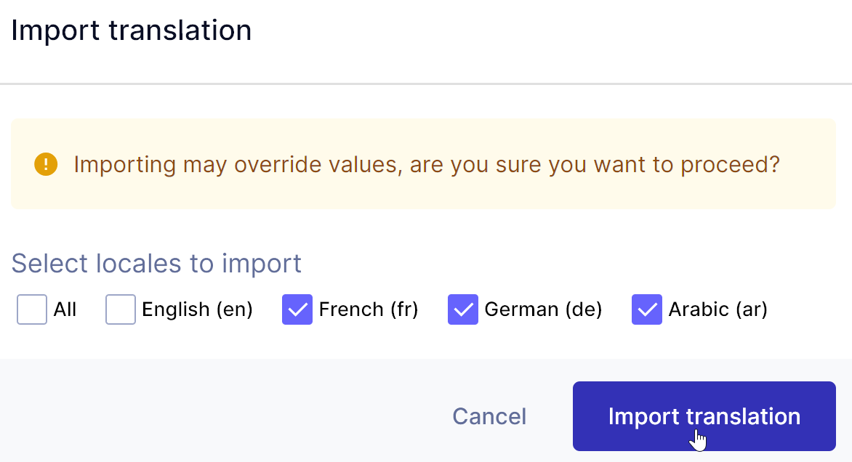
Task: Tick the All locales checkbox
Action: click(x=32, y=309)
